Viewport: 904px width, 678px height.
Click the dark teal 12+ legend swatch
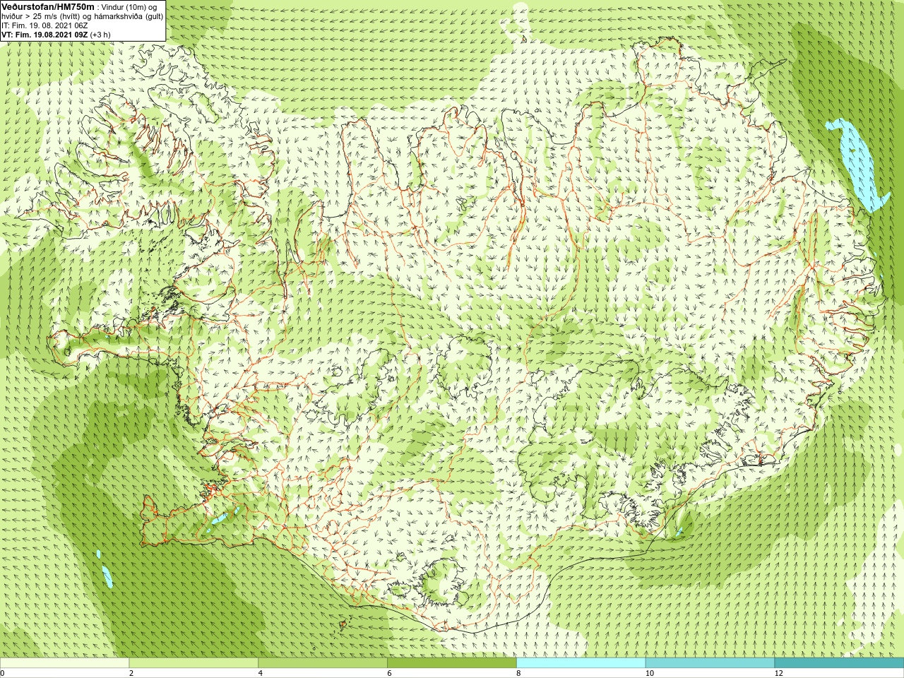click(x=839, y=663)
